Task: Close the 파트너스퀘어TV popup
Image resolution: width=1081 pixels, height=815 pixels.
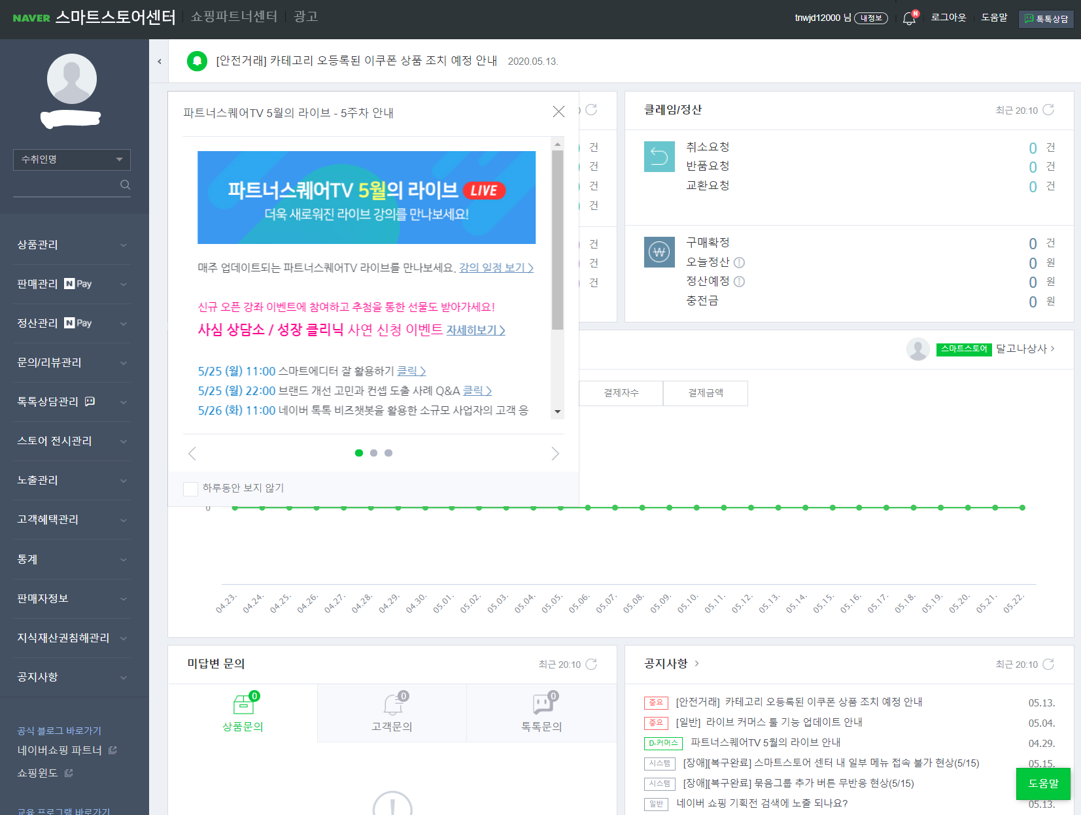Action: (x=558, y=112)
